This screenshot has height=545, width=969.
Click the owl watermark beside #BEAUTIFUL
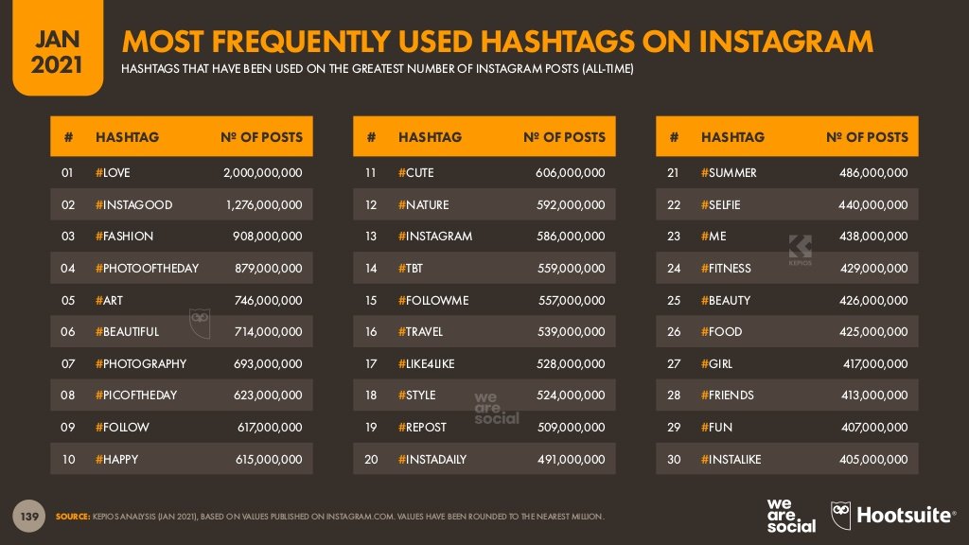[x=200, y=324]
